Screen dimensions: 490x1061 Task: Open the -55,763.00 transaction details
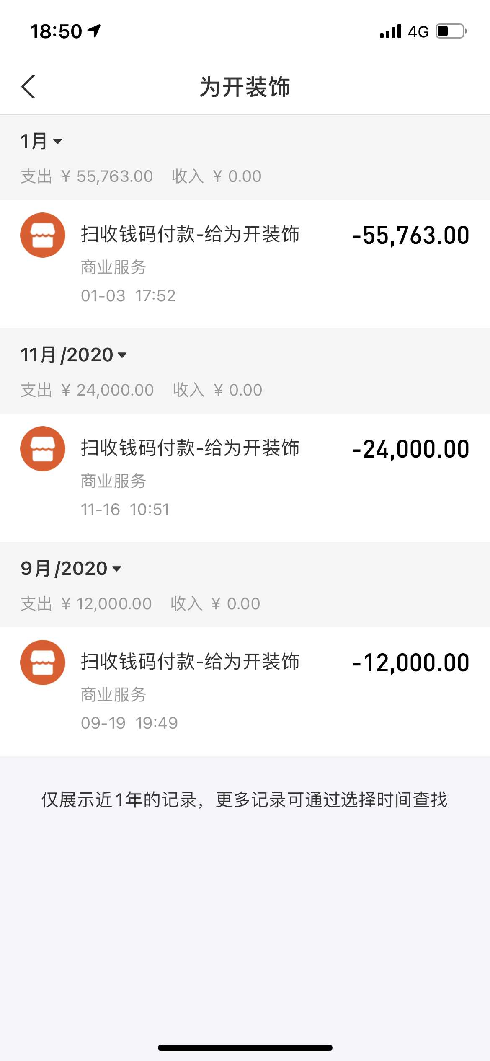click(410, 235)
